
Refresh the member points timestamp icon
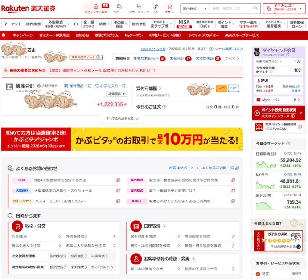288,55
